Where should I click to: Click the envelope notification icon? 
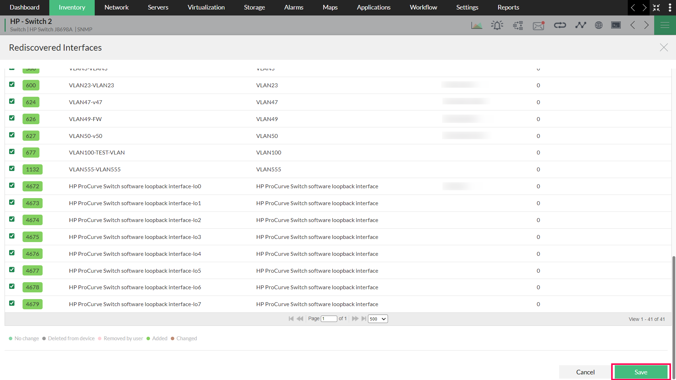(x=538, y=25)
